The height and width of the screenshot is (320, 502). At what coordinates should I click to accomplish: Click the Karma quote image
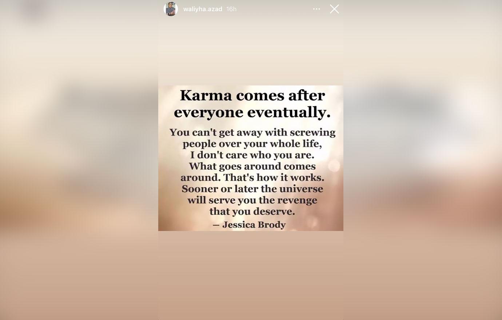[x=251, y=158]
